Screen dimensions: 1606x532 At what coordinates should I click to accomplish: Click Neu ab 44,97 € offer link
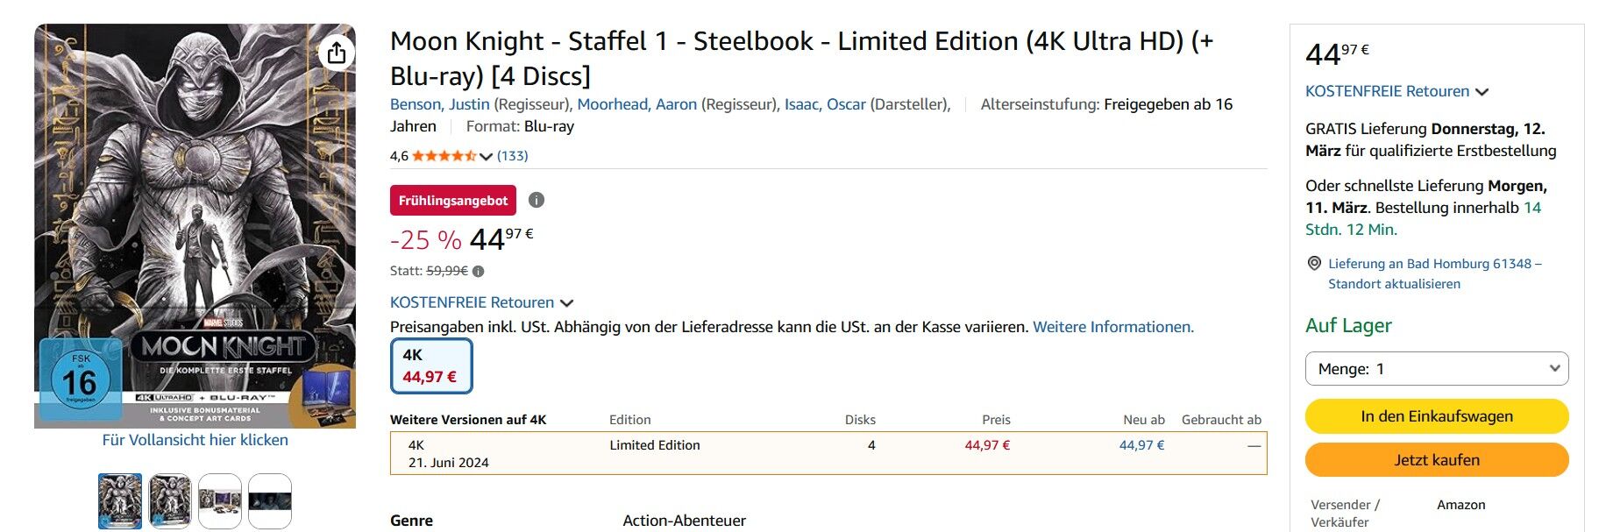click(x=1141, y=445)
